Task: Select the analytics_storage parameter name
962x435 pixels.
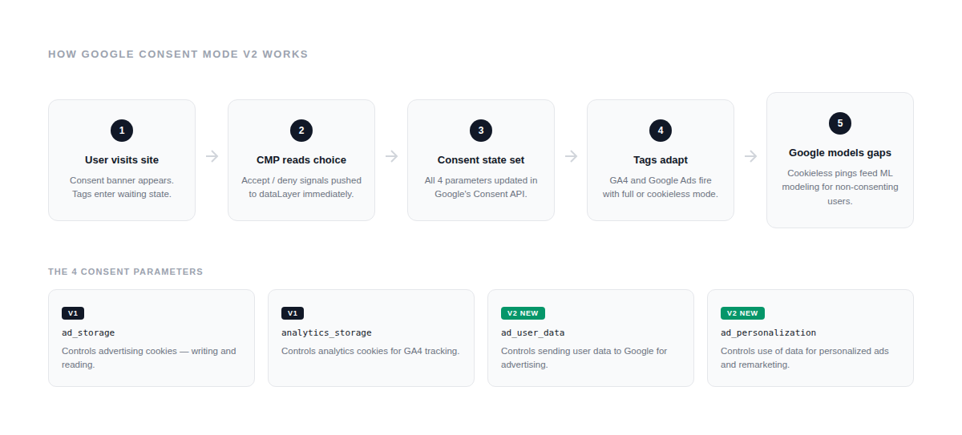Action: coord(326,332)
